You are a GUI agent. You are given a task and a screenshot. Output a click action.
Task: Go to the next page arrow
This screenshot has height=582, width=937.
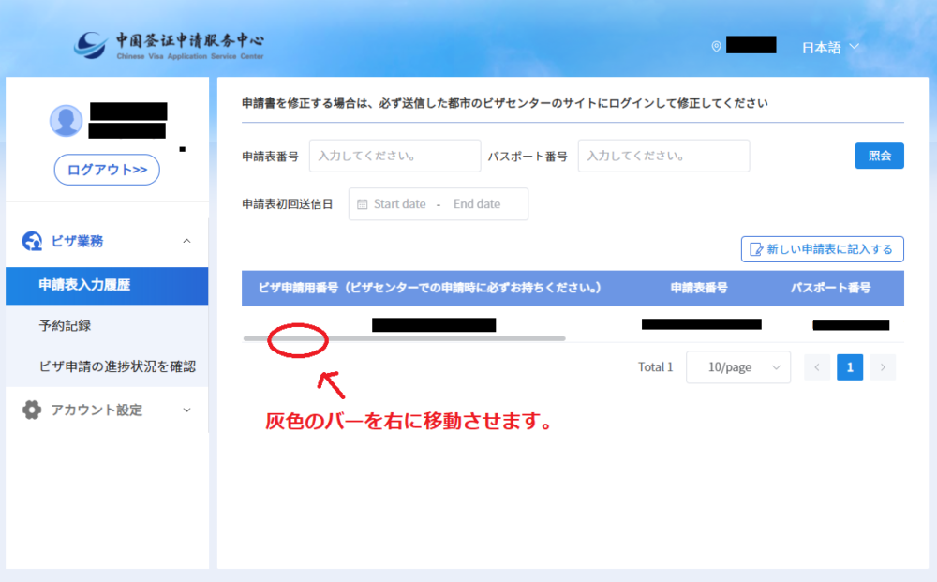(883, 367)
